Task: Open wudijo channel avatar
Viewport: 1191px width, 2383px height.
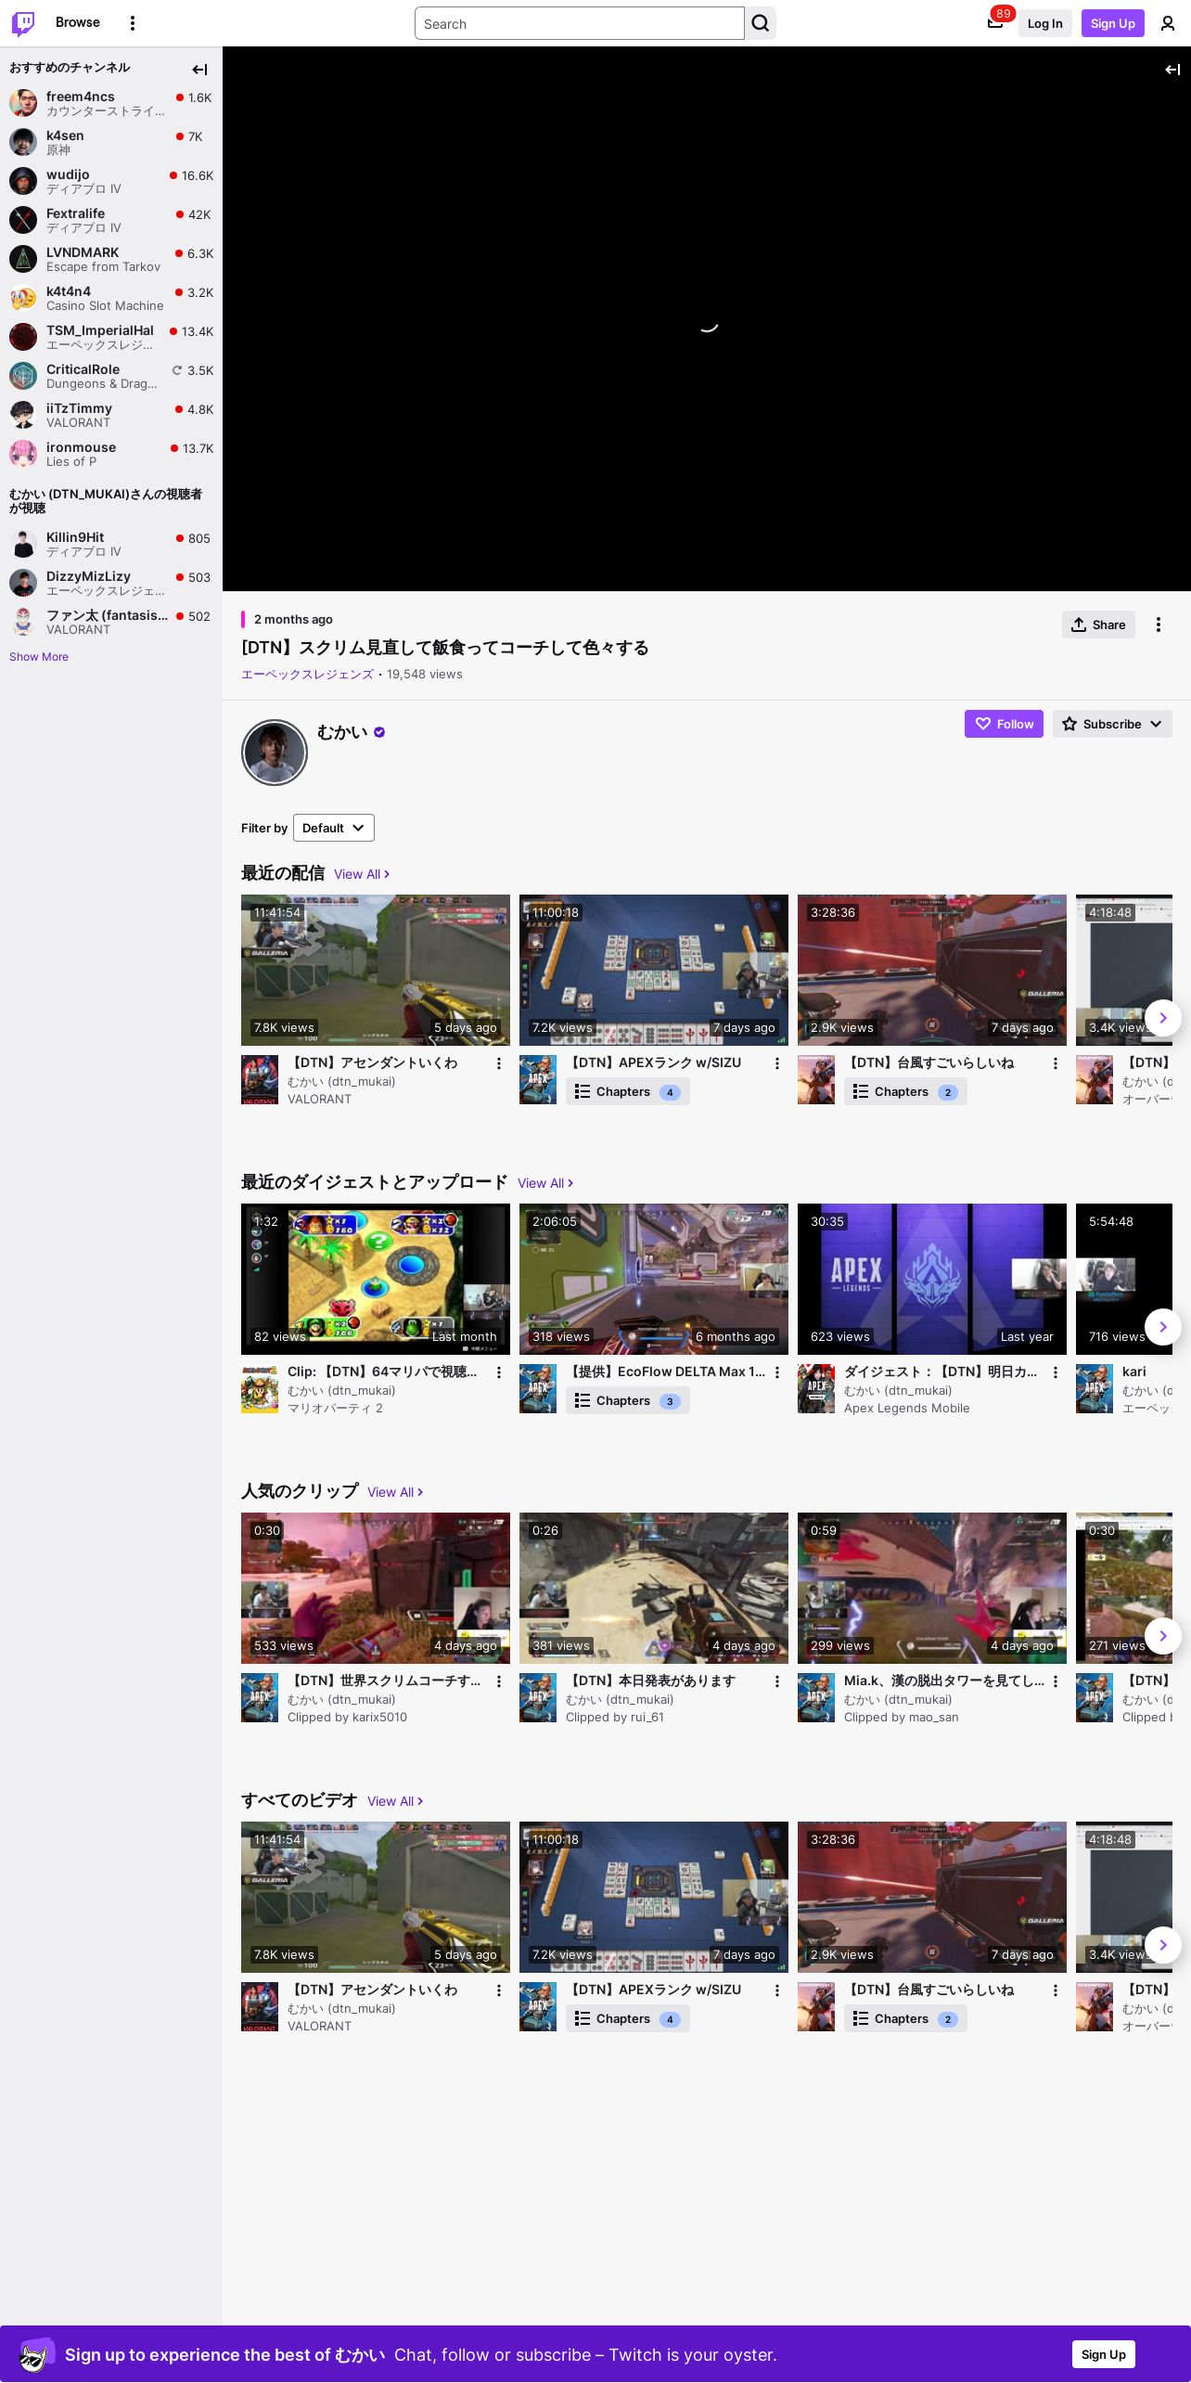Action: 23,181
